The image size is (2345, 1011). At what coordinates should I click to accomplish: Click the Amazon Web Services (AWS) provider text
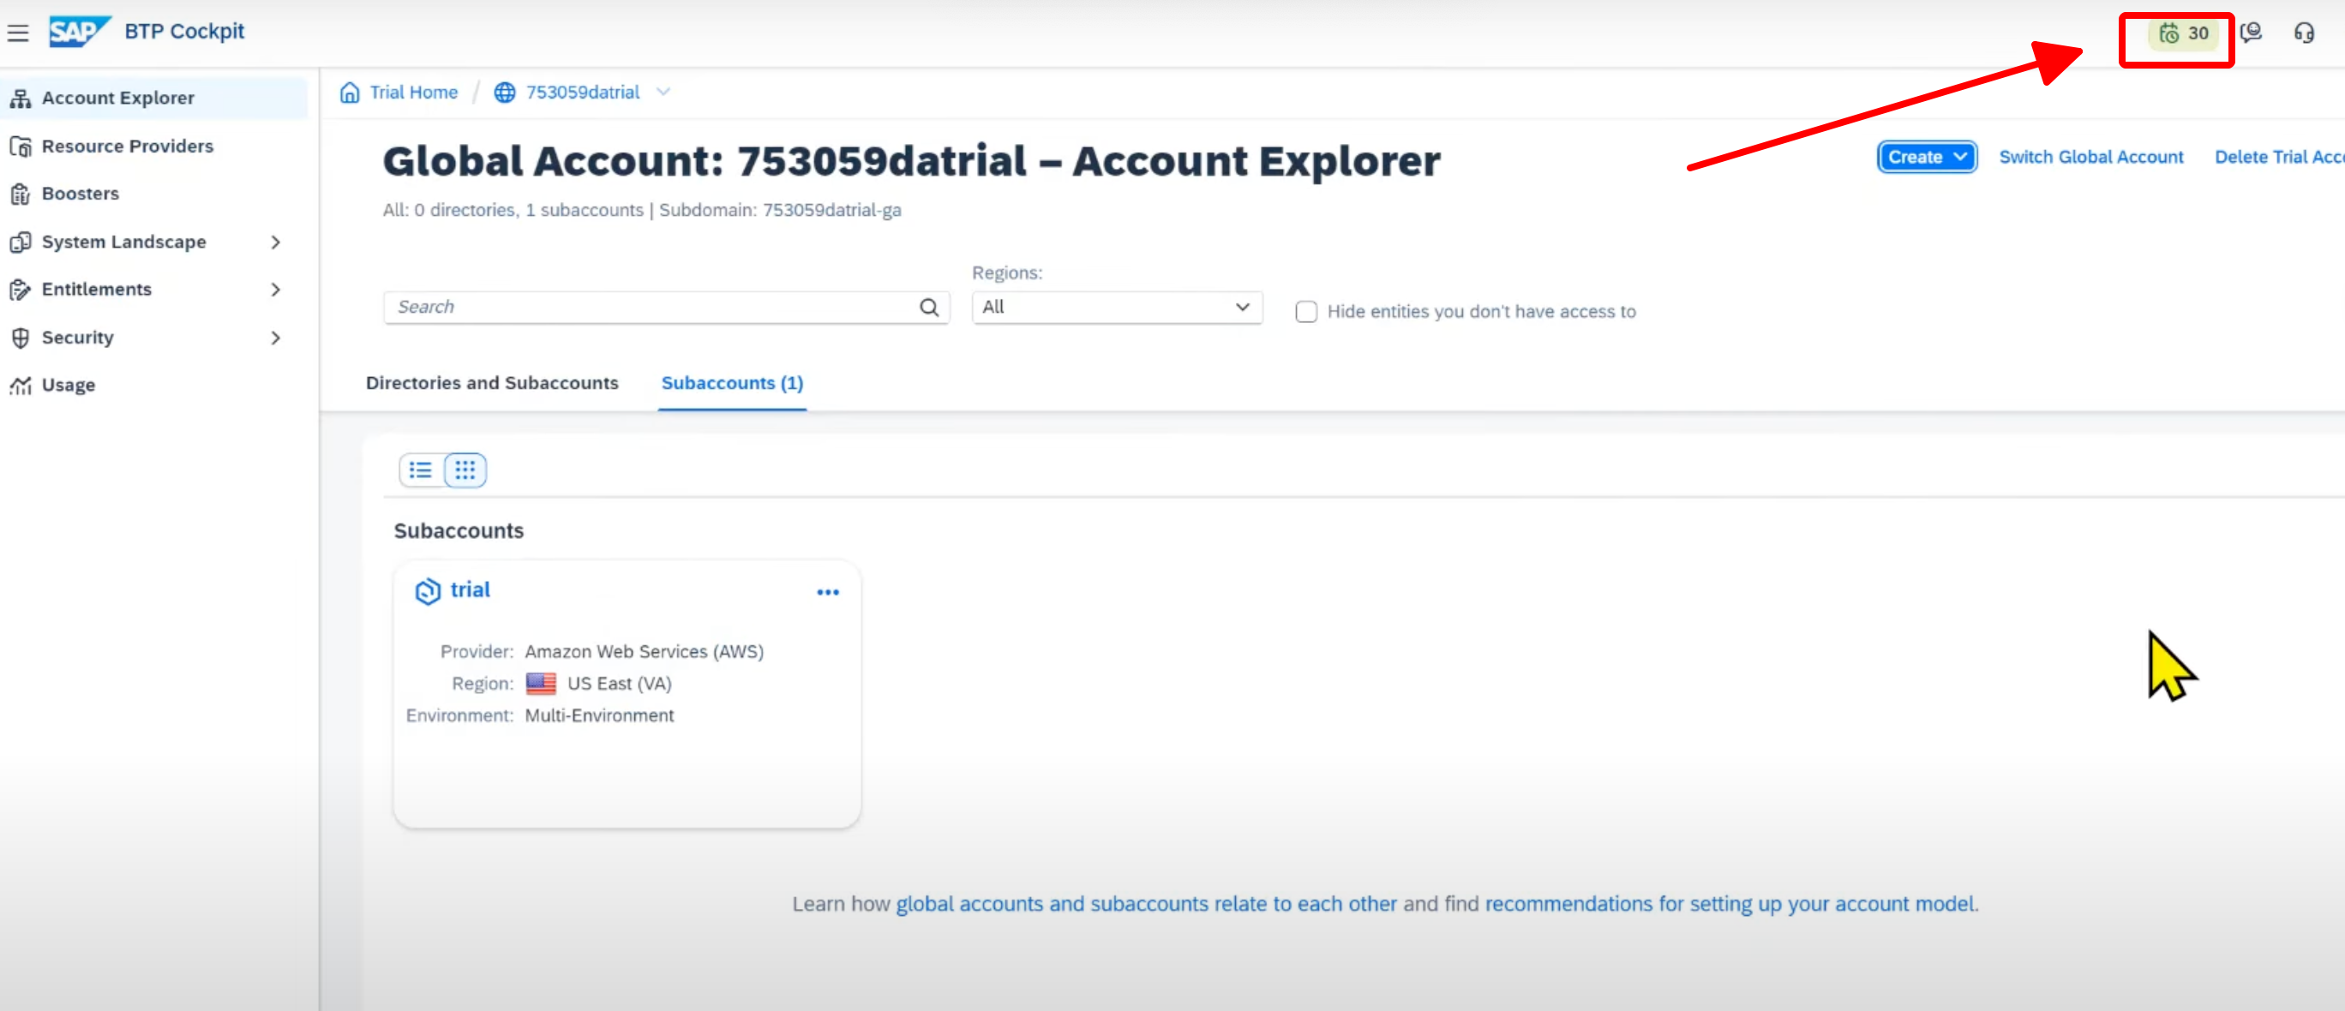(x=644, y=651)
